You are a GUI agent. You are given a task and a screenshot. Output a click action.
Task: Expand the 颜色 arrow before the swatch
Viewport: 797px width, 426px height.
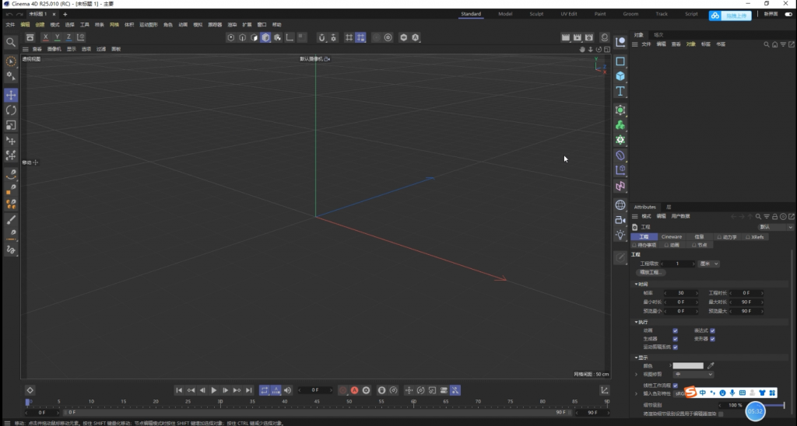670,365
